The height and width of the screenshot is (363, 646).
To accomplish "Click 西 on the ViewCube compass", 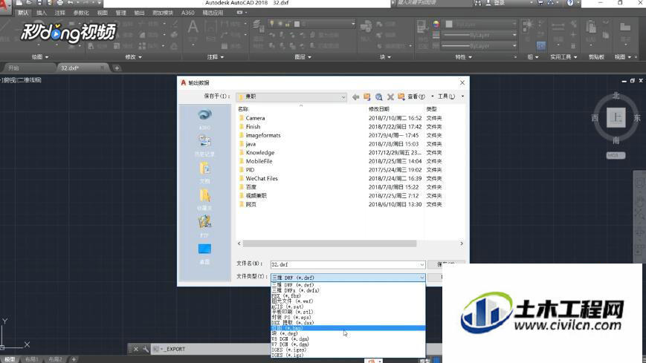I will 595,118.
